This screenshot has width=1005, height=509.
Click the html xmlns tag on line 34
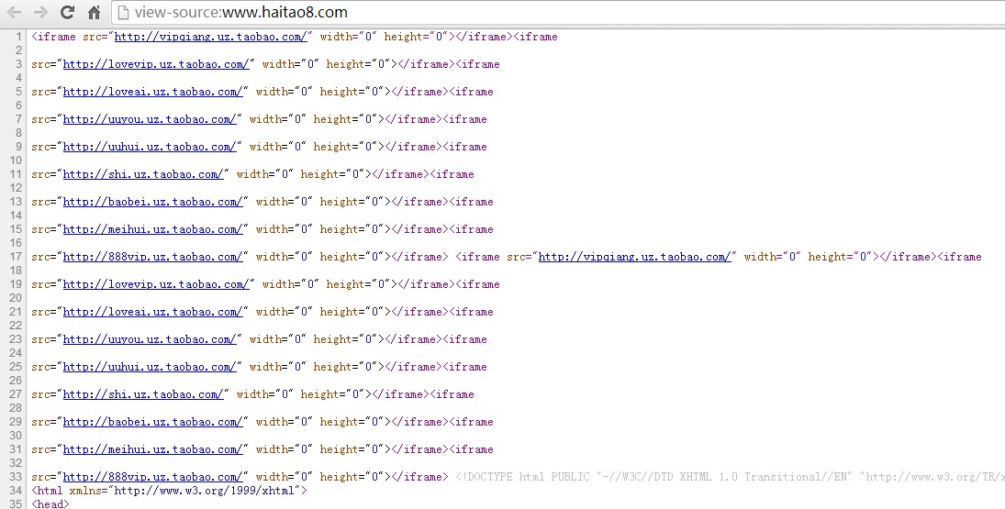169,491
